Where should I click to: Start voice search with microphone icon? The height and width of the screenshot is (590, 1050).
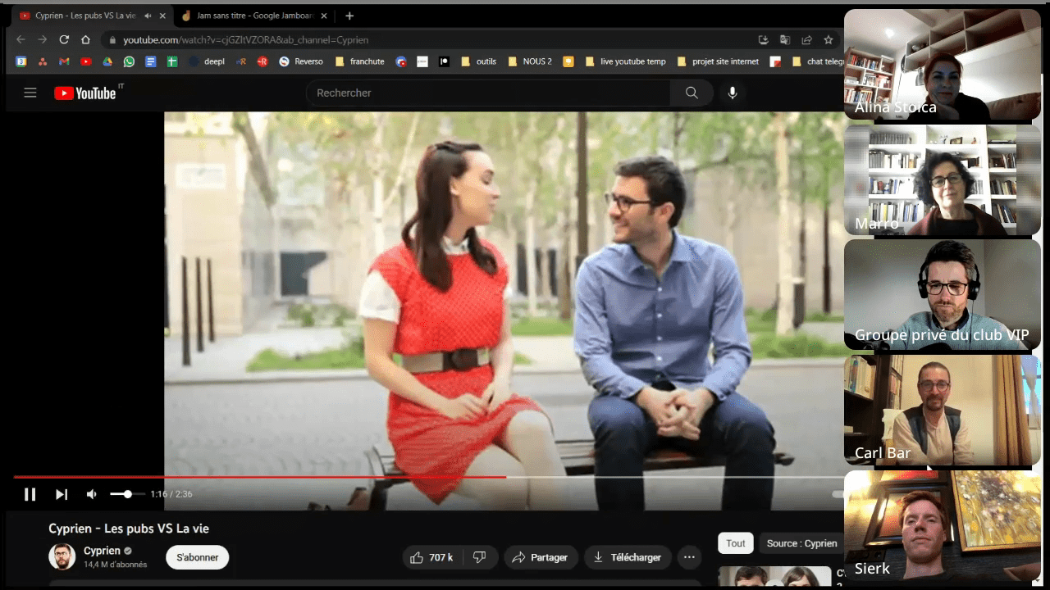click(733, 93)
